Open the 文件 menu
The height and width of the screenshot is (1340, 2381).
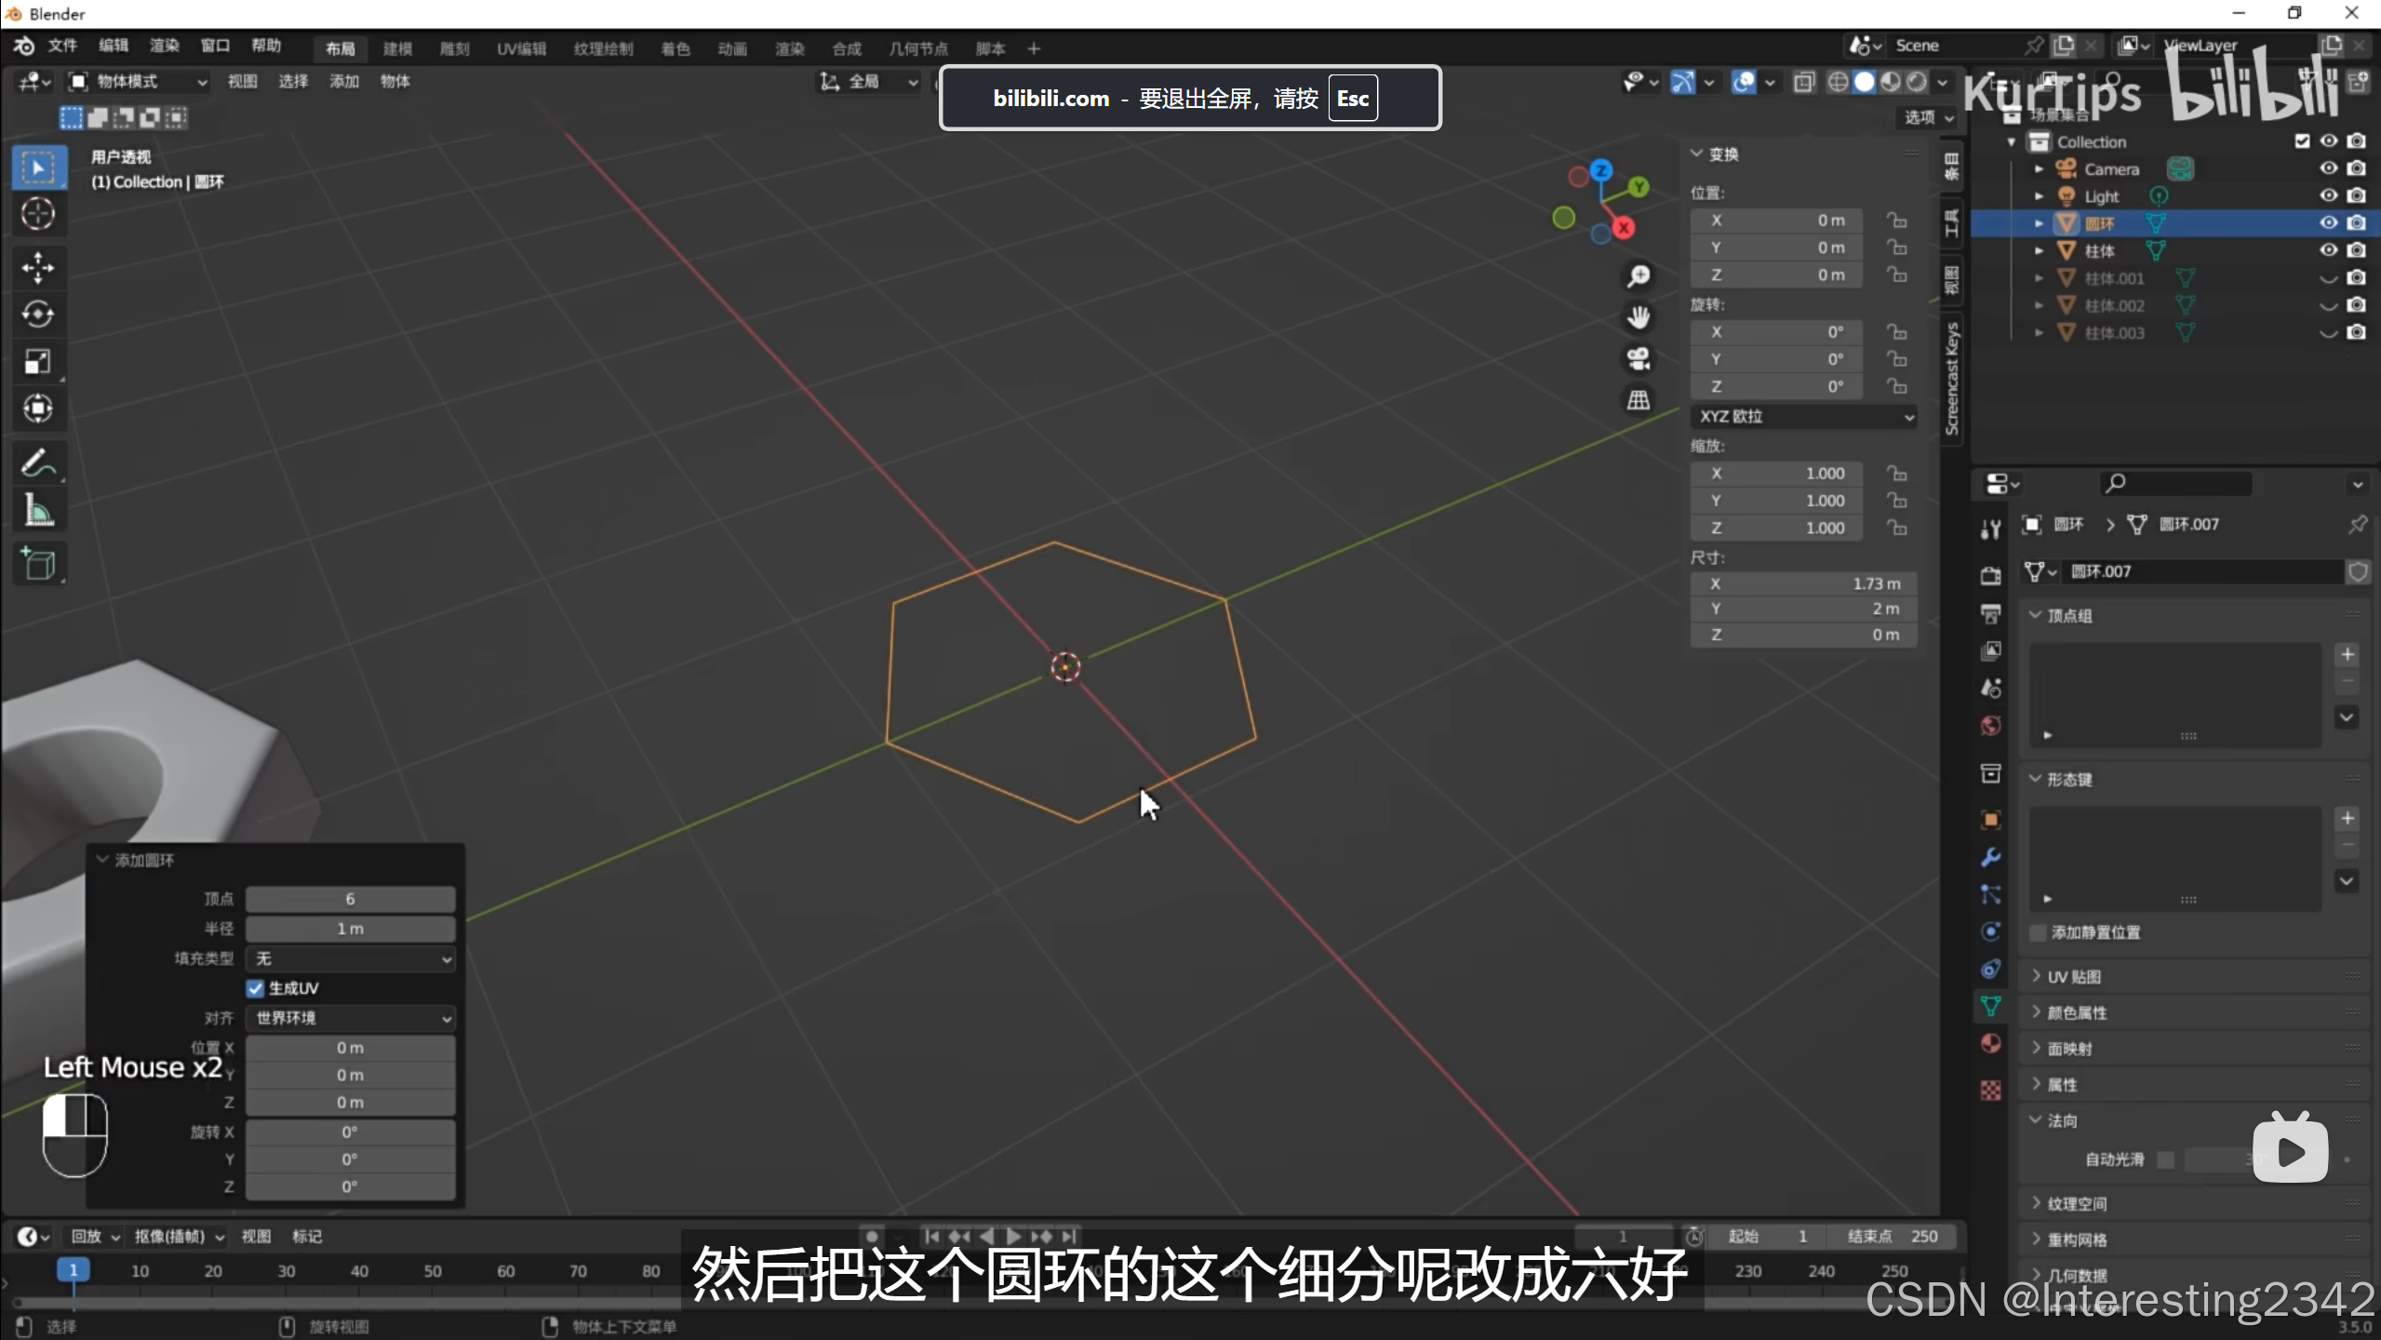point(62,46)
